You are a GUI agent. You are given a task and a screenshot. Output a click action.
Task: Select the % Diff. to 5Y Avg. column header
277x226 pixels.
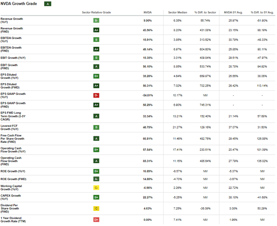[261, 13]
